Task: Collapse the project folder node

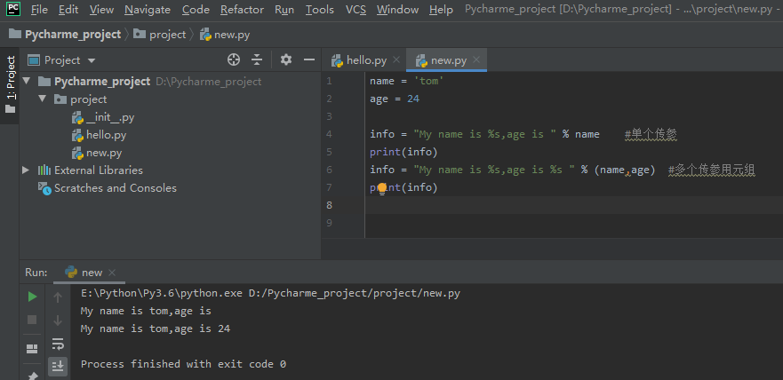Action: pos(43,99)
